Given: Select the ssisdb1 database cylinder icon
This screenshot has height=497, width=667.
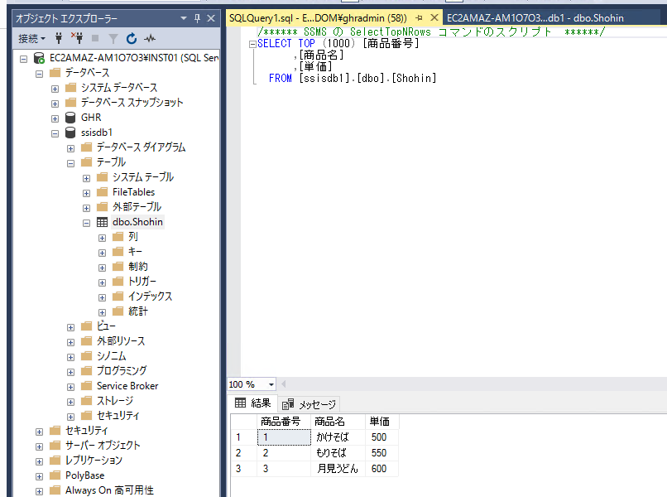Looking at the screenshot, I should 70,133.
